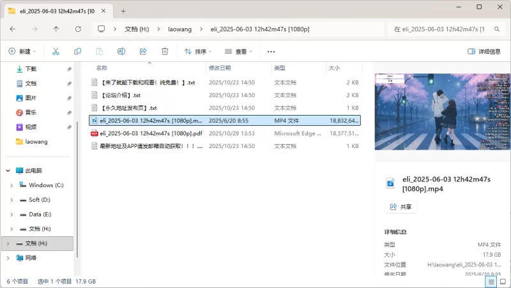Refresh the current folder view
The height and width of the screenshot is (288, 511).
[x=78, y=29]
